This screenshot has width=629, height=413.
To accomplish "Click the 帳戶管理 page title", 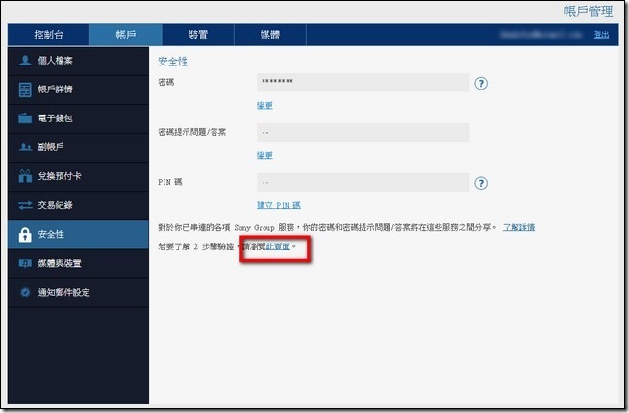I will [588, 12].
